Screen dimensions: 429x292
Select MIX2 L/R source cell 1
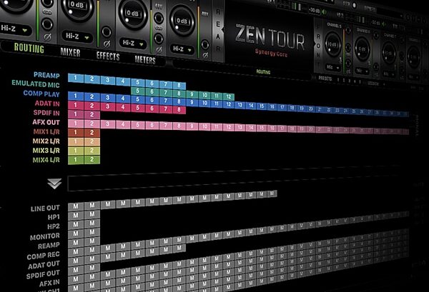[x=76, y=141]
